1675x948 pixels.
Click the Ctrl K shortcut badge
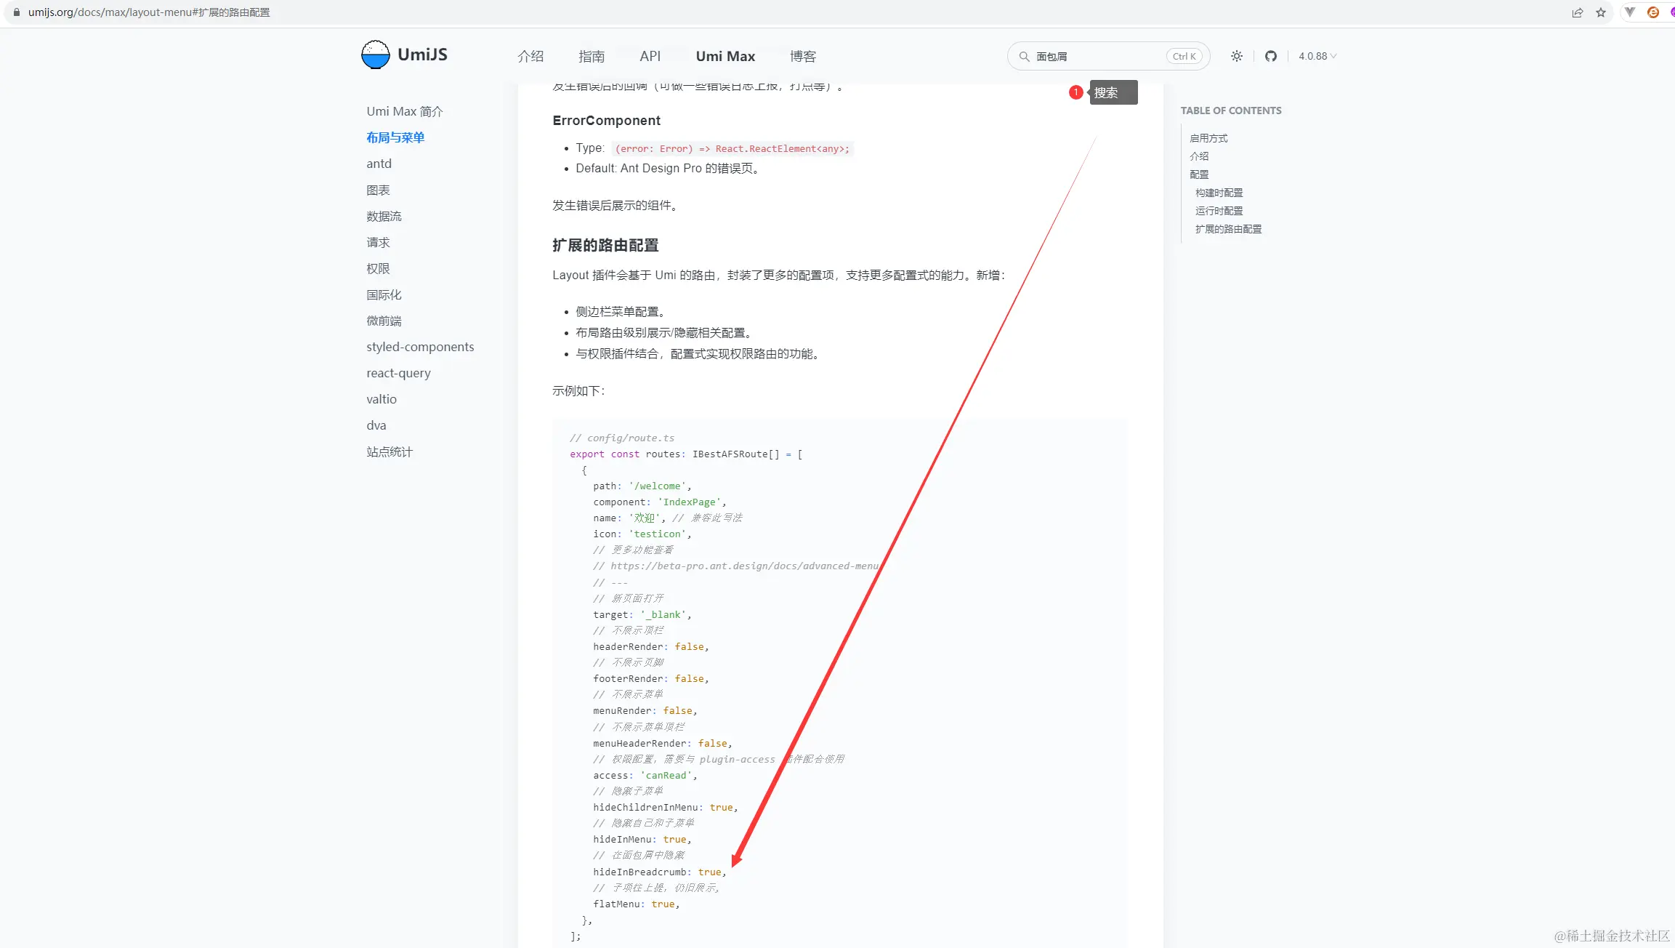click(x=1184, y=56)
